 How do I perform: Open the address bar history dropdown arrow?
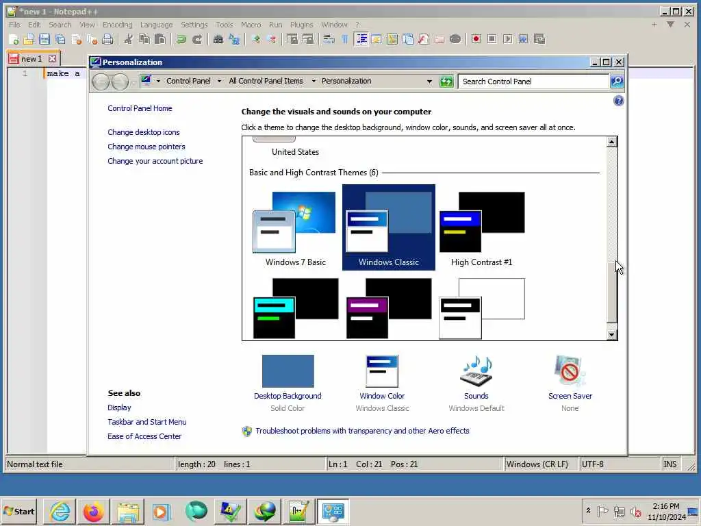pyautogui.click(x=429, y=82)
